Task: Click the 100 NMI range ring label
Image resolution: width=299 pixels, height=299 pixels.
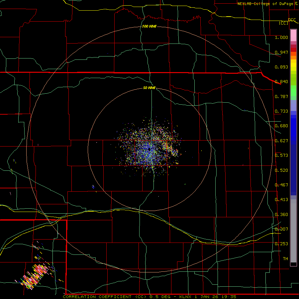Action: pos(149,26)
